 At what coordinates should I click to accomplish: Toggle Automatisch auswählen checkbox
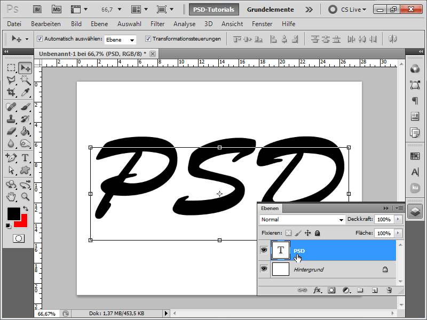coord(39,39)
